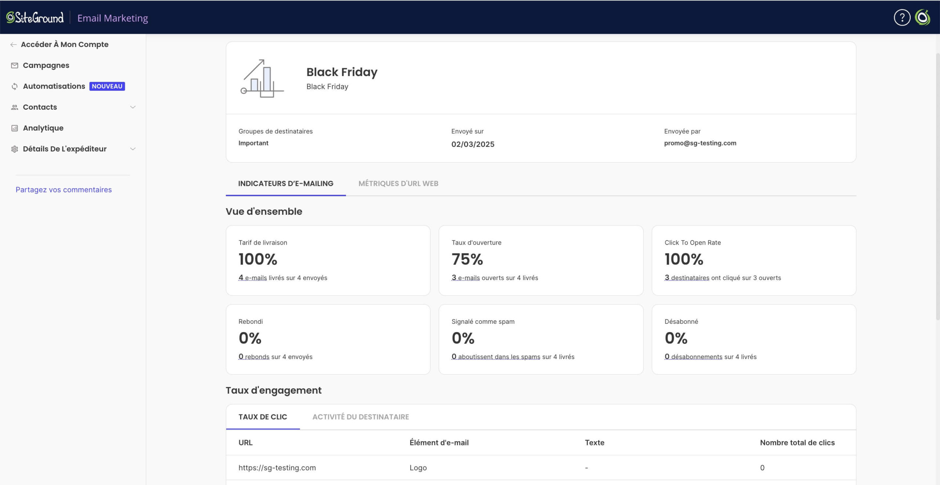Click the Partagez vos commentaires link
940x485 pixels.
(64, 190)
